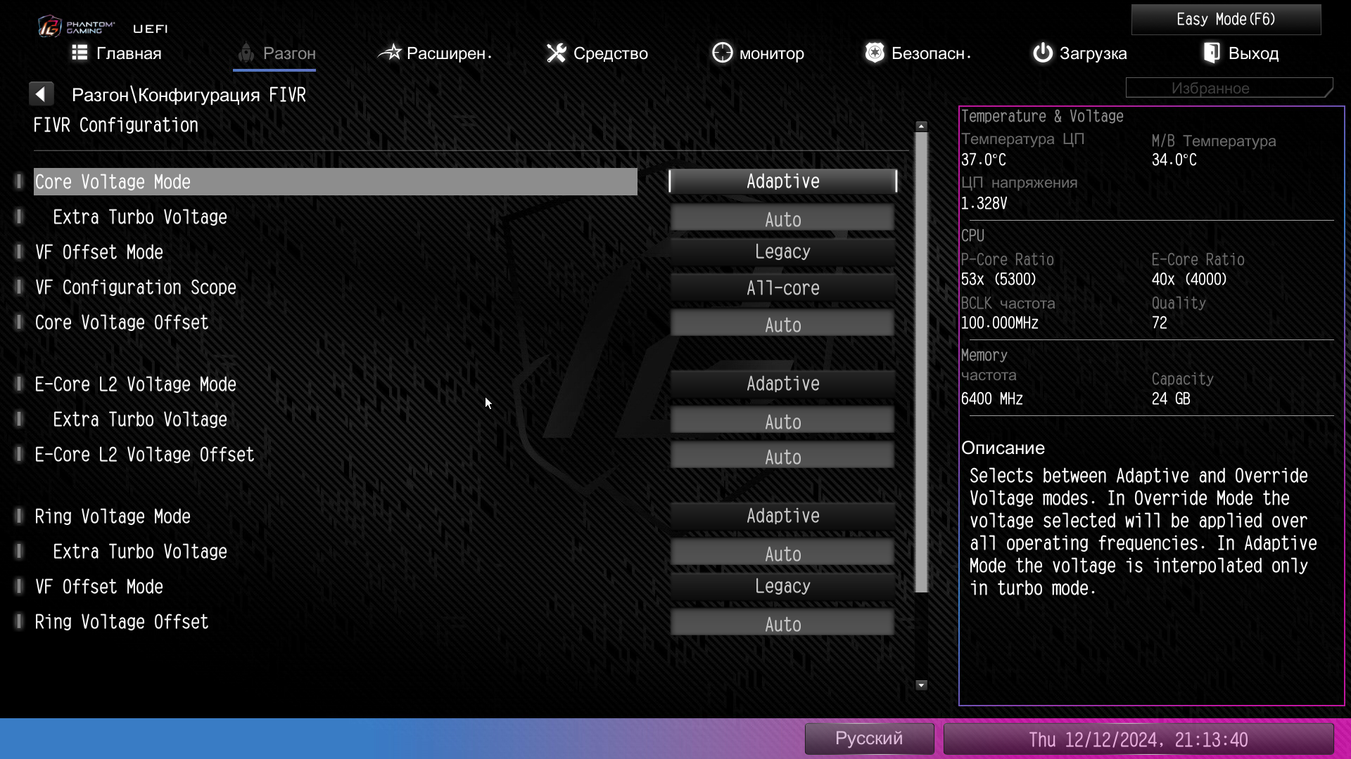Viewport: 1351px width, 759px height.
Task: Click the Разгон rocket icon
Action: coord(246,53)
